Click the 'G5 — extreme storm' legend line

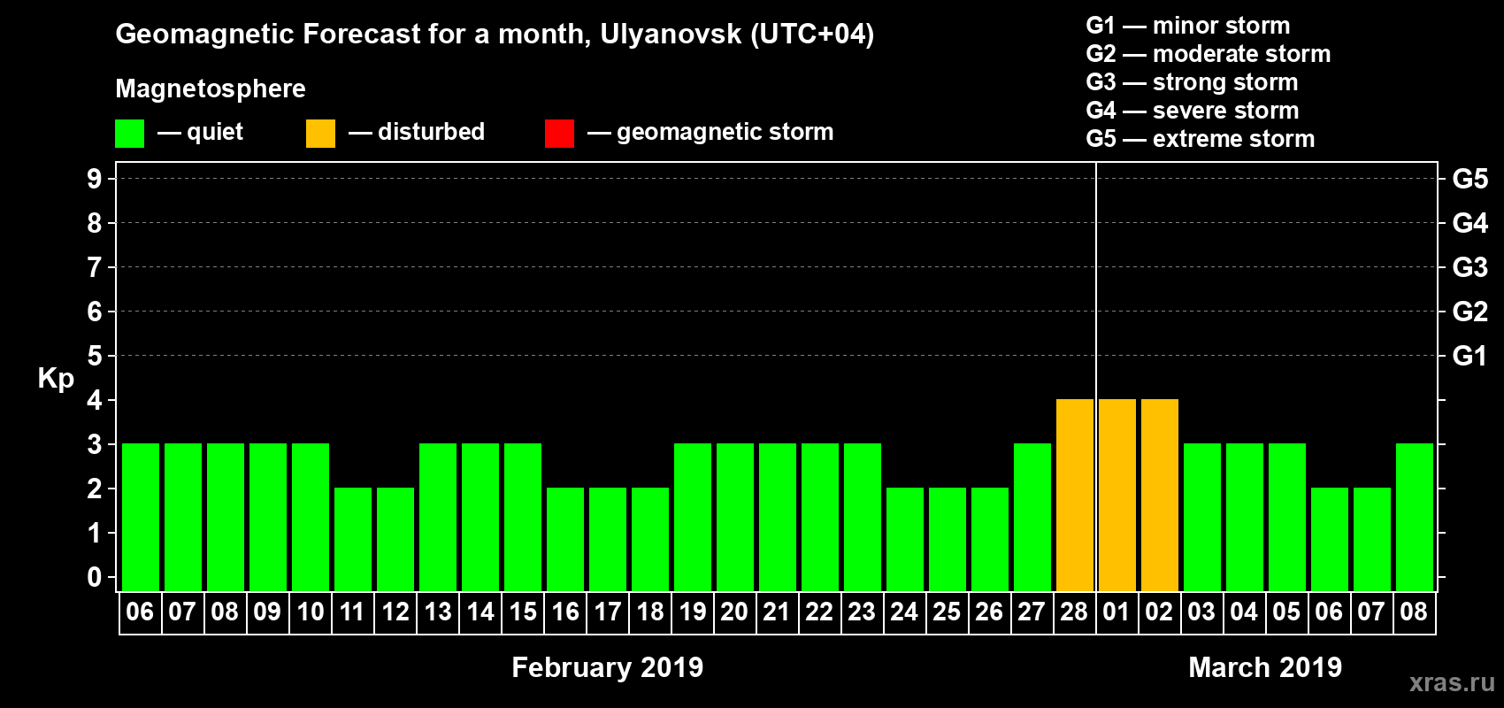[1201, 139]
